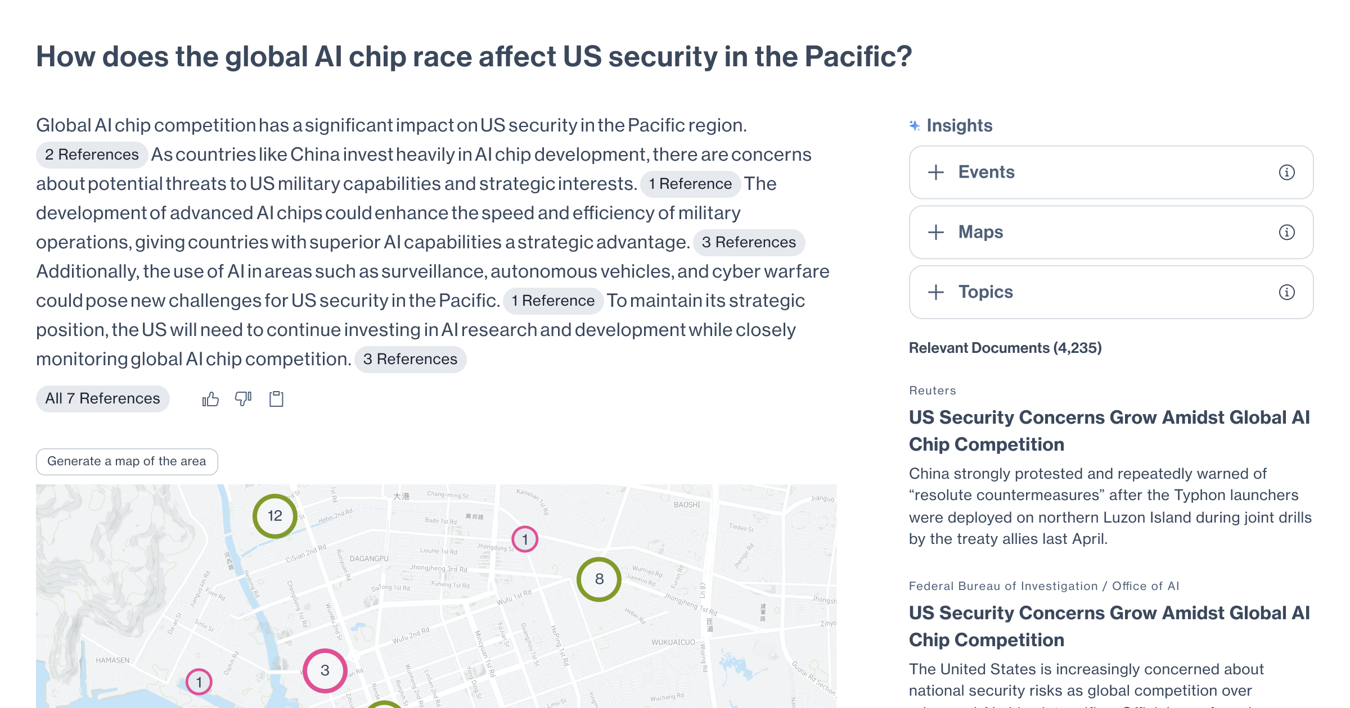Open the Reuters article headline
Viewport: 1350px width, 708px height.
(1109, 430)
